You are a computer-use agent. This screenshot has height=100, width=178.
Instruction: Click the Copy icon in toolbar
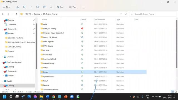24,7
